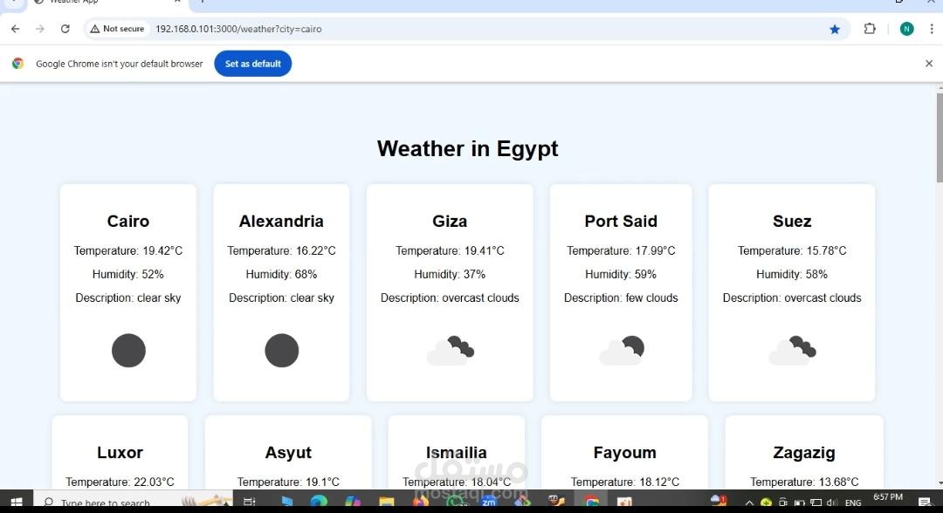Image resolution: width=943 pixels, height=513 pixels.
Task: Click the page vertical scrollbar thumb
Action: pyautogui.click(x=940, y=137)
